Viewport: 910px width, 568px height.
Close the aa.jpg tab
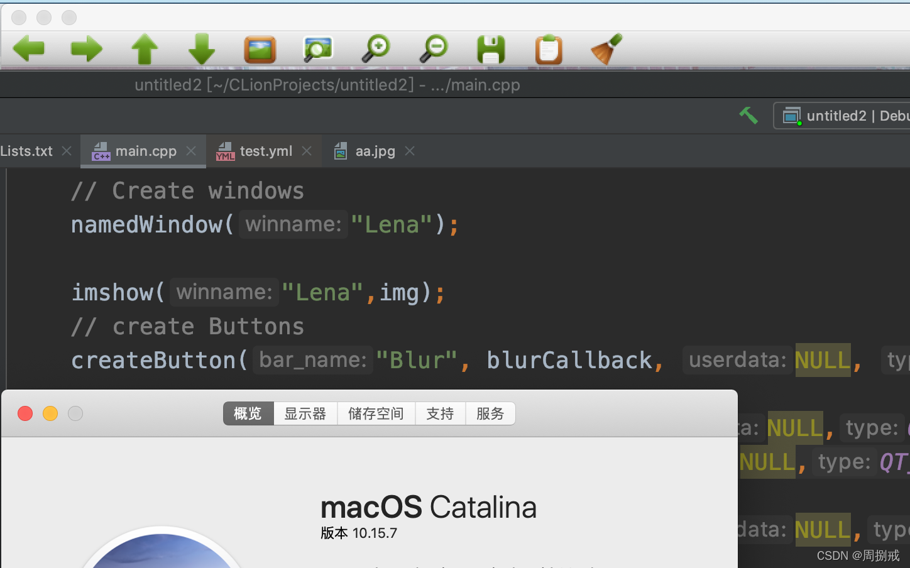pos(410,151)
